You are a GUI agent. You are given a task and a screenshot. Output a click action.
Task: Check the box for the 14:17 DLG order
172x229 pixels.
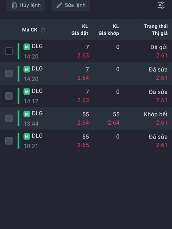(x=9, y=96)
